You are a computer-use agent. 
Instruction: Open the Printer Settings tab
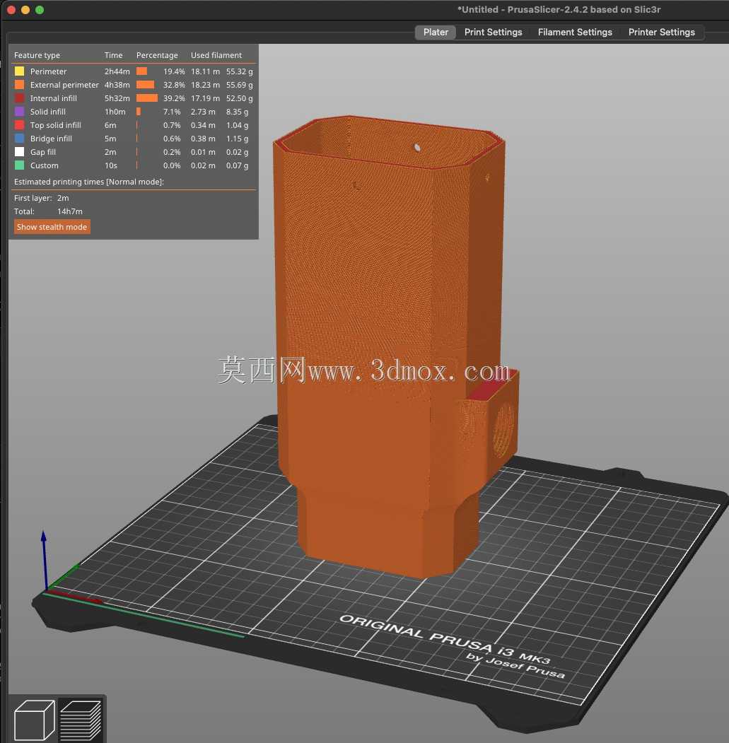point(661,33)
